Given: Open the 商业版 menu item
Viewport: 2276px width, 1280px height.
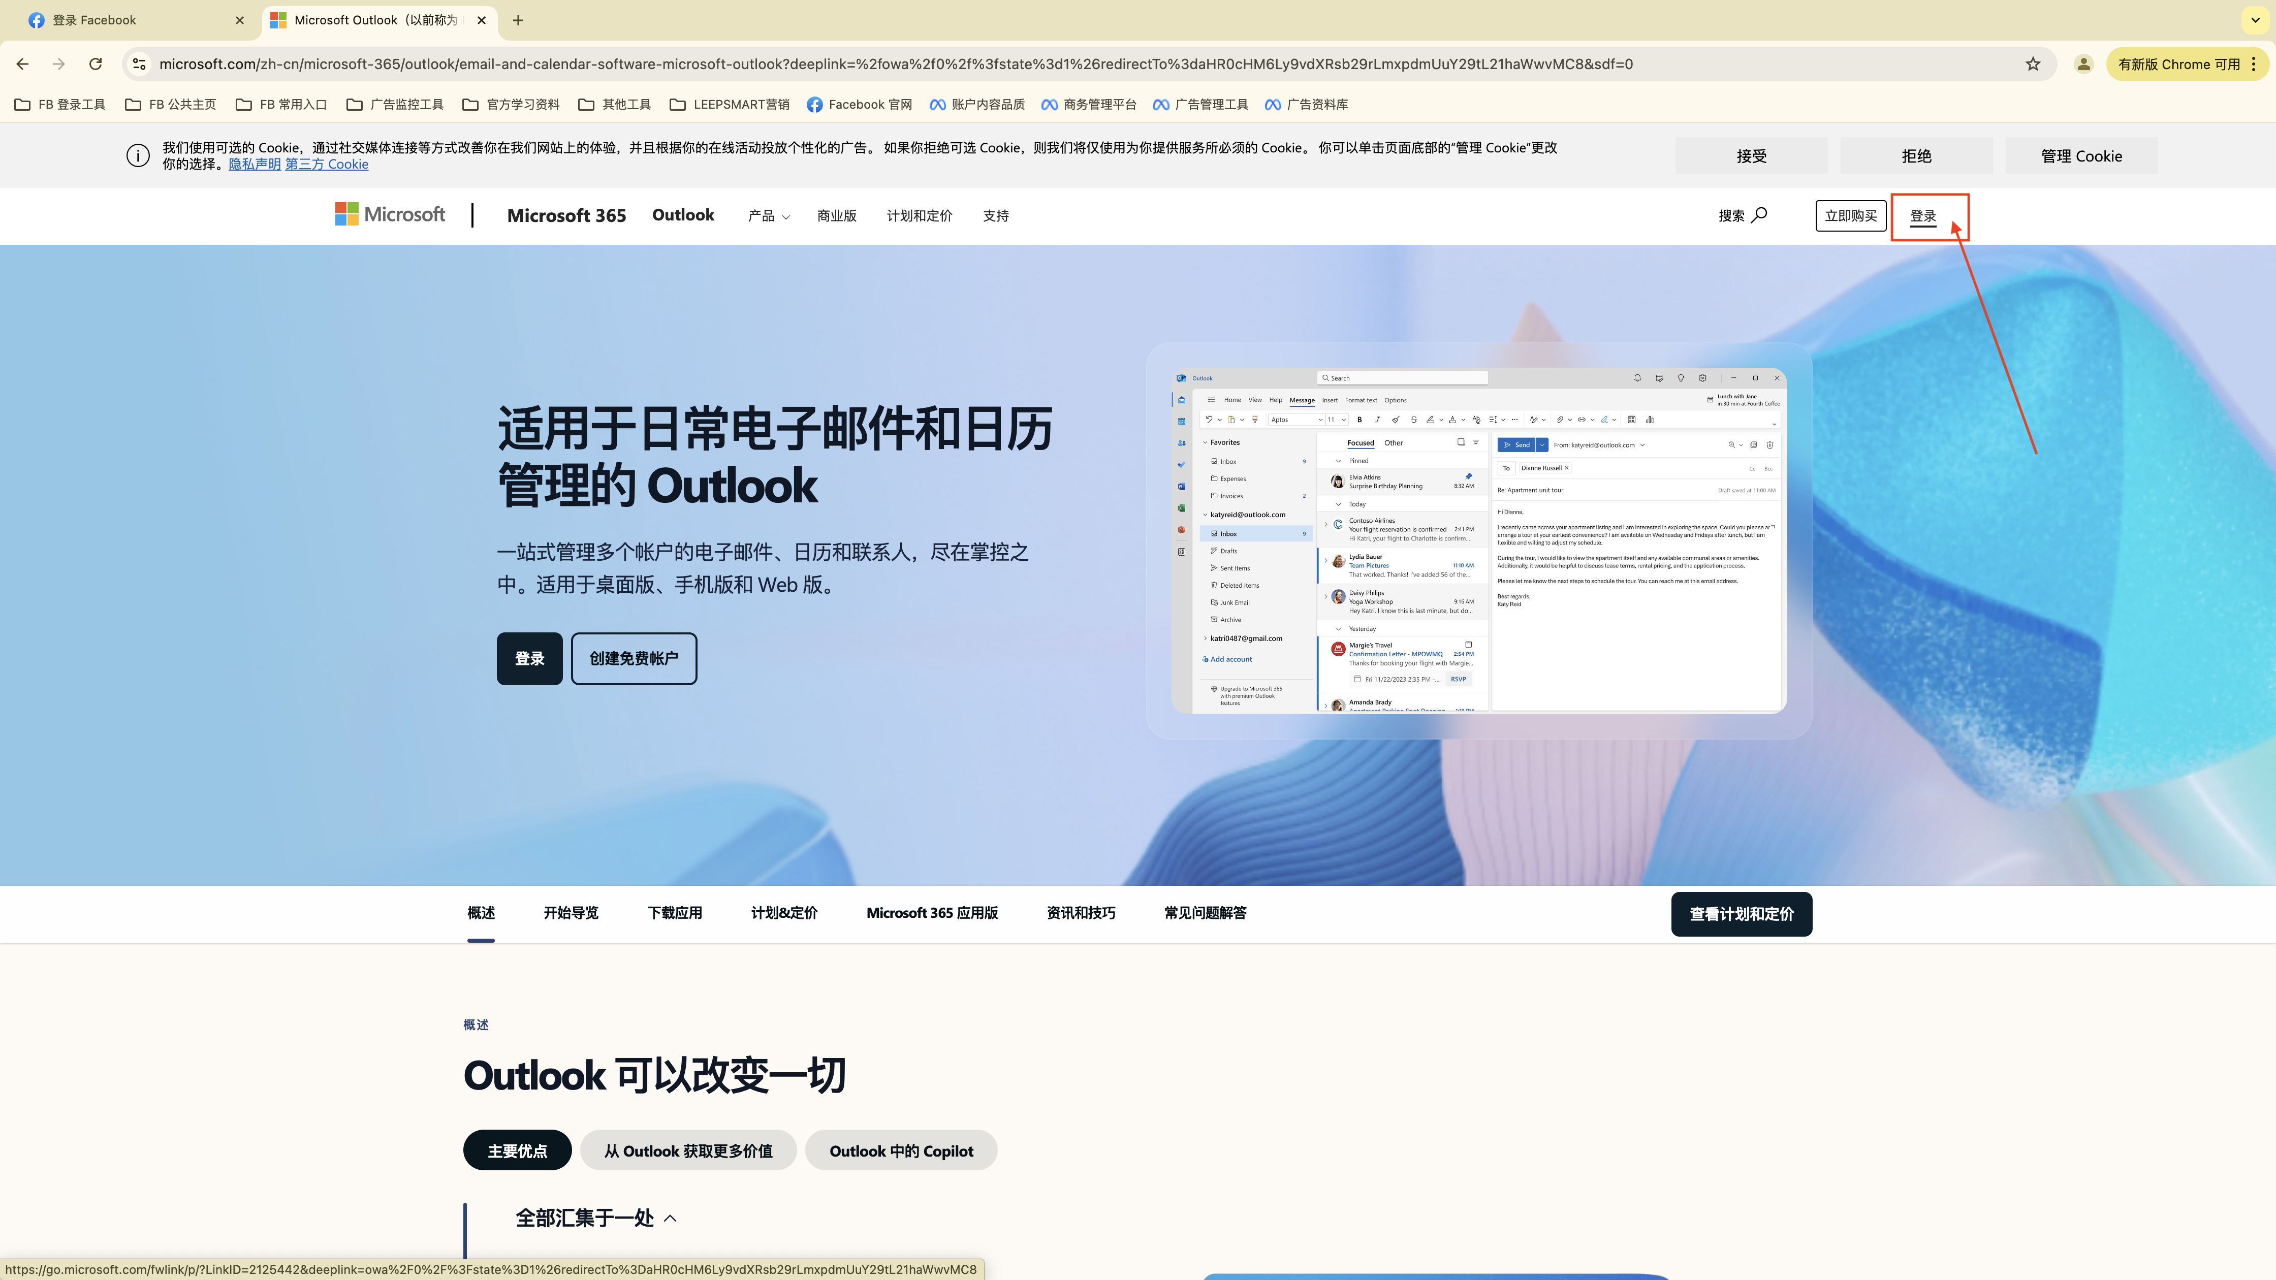Looking at the screenshot, I should tap(837, 215).
